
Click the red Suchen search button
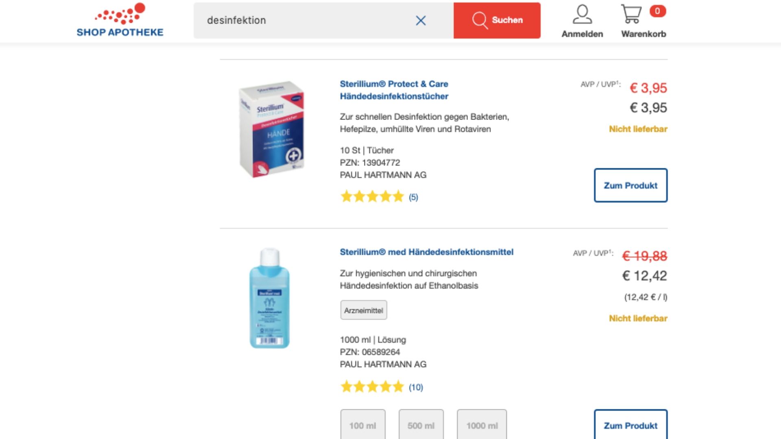click(x=497, y=20)
